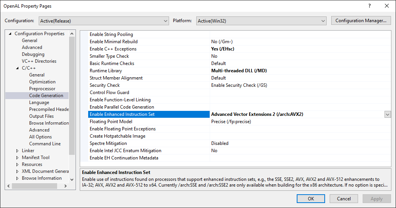Screen dimensions: 396x208
Task: Select the Optimization tree item
Action: pos(43,82)
